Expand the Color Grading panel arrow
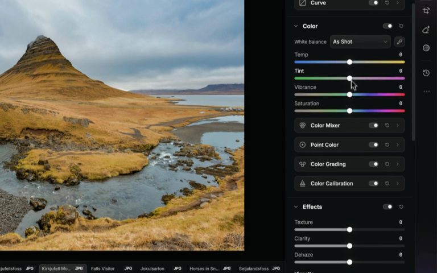 click(398, 164)
